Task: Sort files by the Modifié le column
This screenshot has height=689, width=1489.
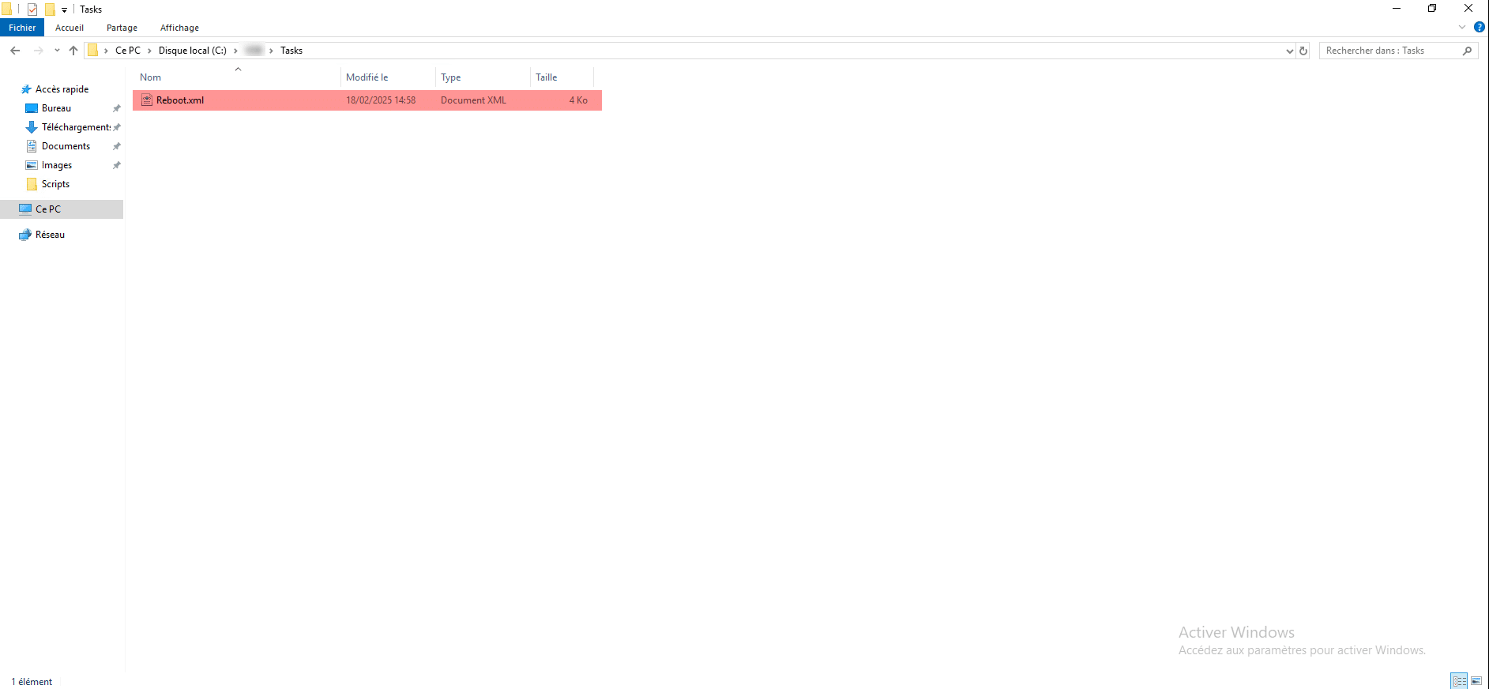Action: [367, 77]
